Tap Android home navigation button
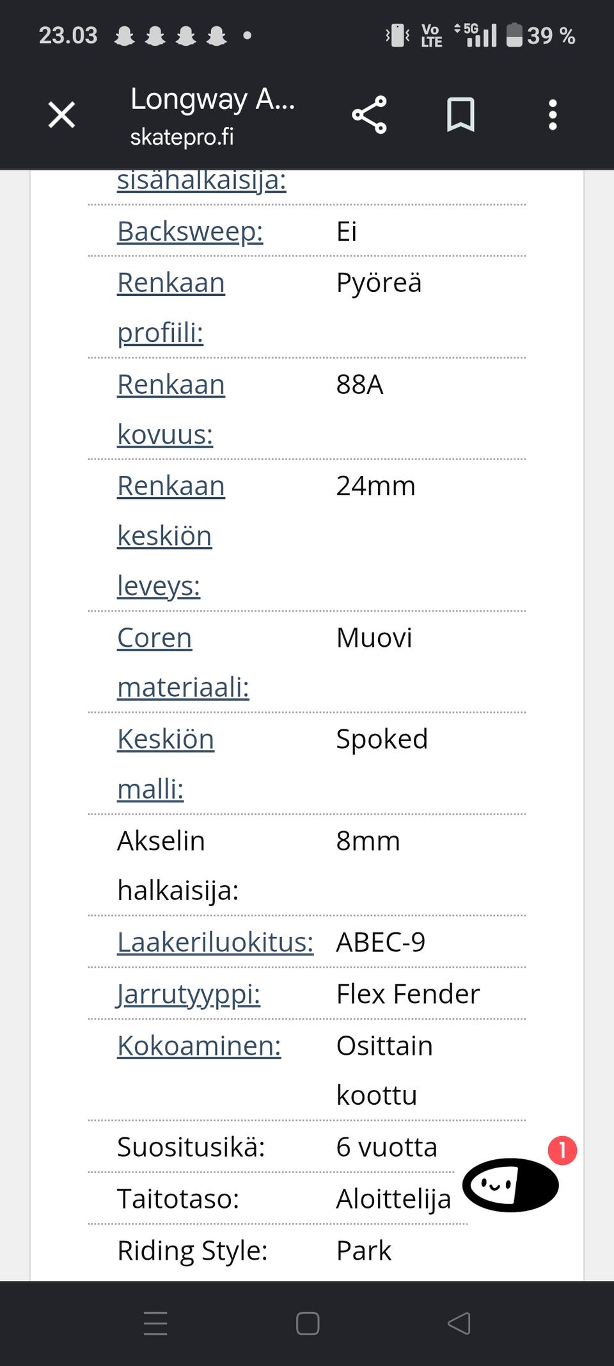Screen dimensions: 614x1366 point(308,1323)
